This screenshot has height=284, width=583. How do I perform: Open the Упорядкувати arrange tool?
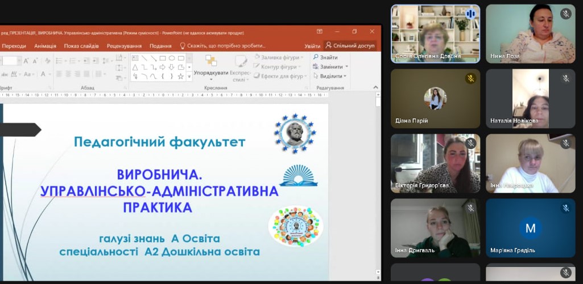pos(211,65)
